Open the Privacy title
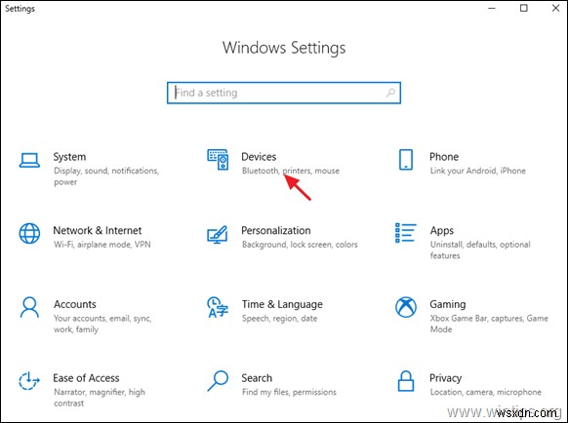Image resolution: width=568 pixels, height=423 pixels. pos(446,378)
